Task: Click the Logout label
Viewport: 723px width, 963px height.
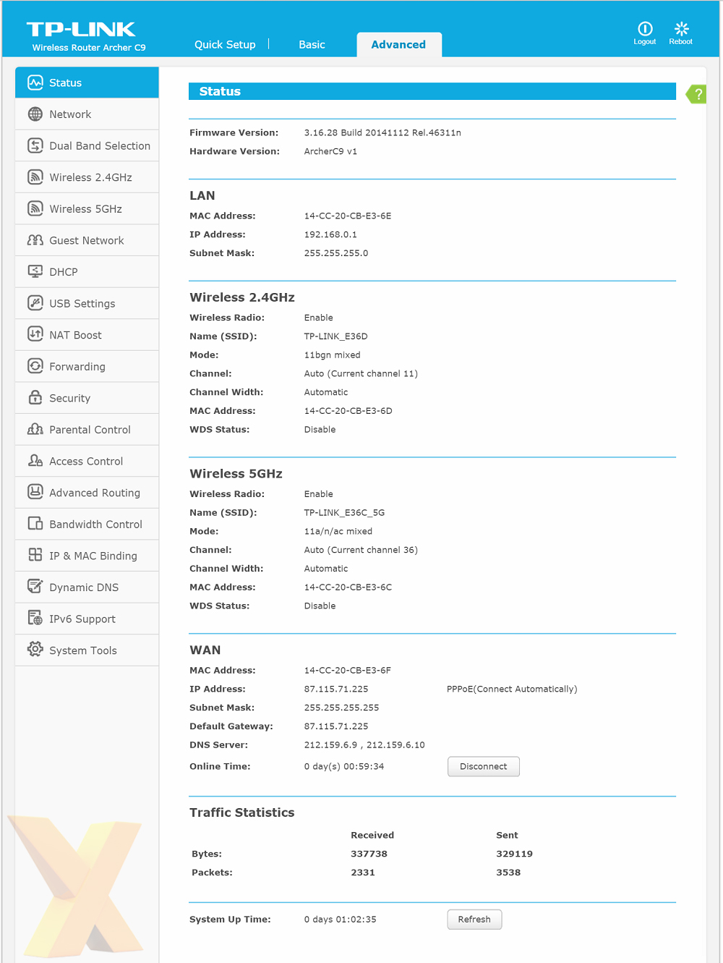Action: click(x=645, y=42)
